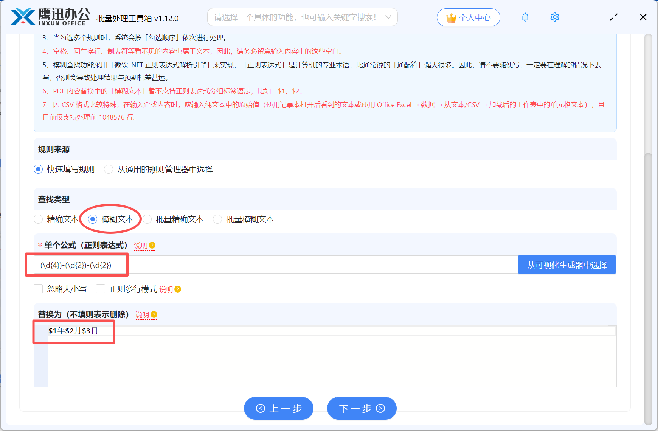Click help icon beside 正则多行模式 说明
This screenshot has width=658, height=431.
[x=178, y=289]
